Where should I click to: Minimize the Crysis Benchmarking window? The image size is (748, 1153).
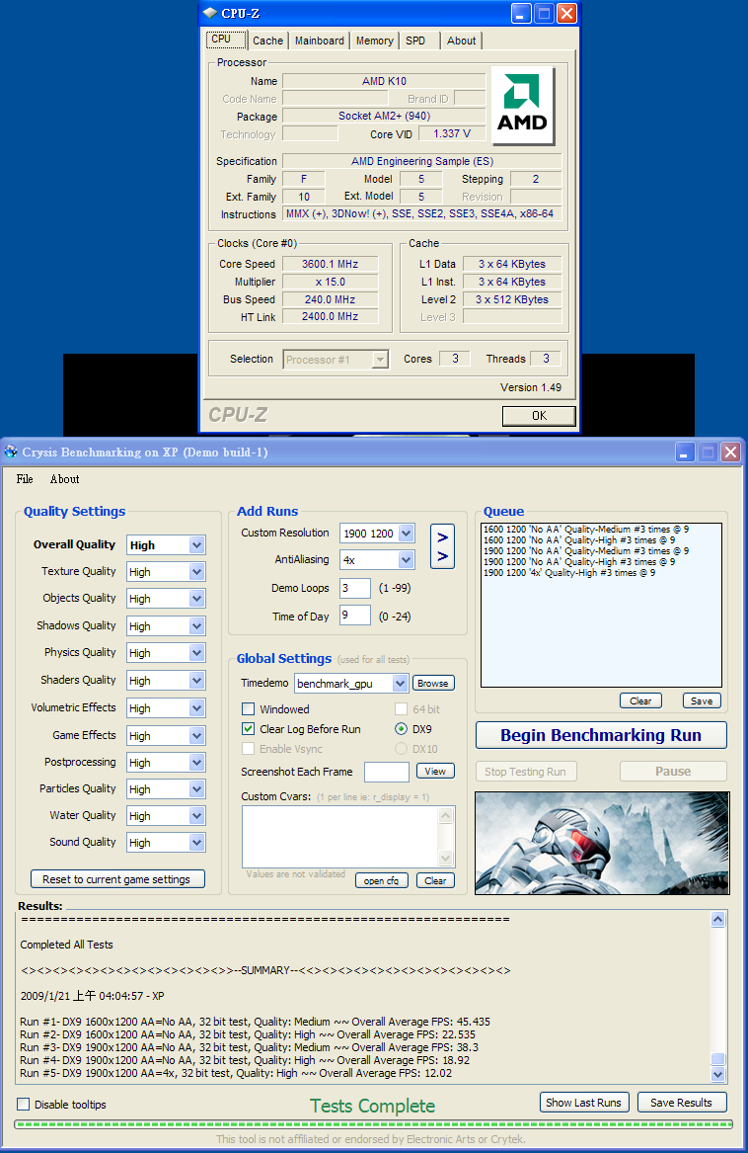pyautogui.click(x=685, y=453)
